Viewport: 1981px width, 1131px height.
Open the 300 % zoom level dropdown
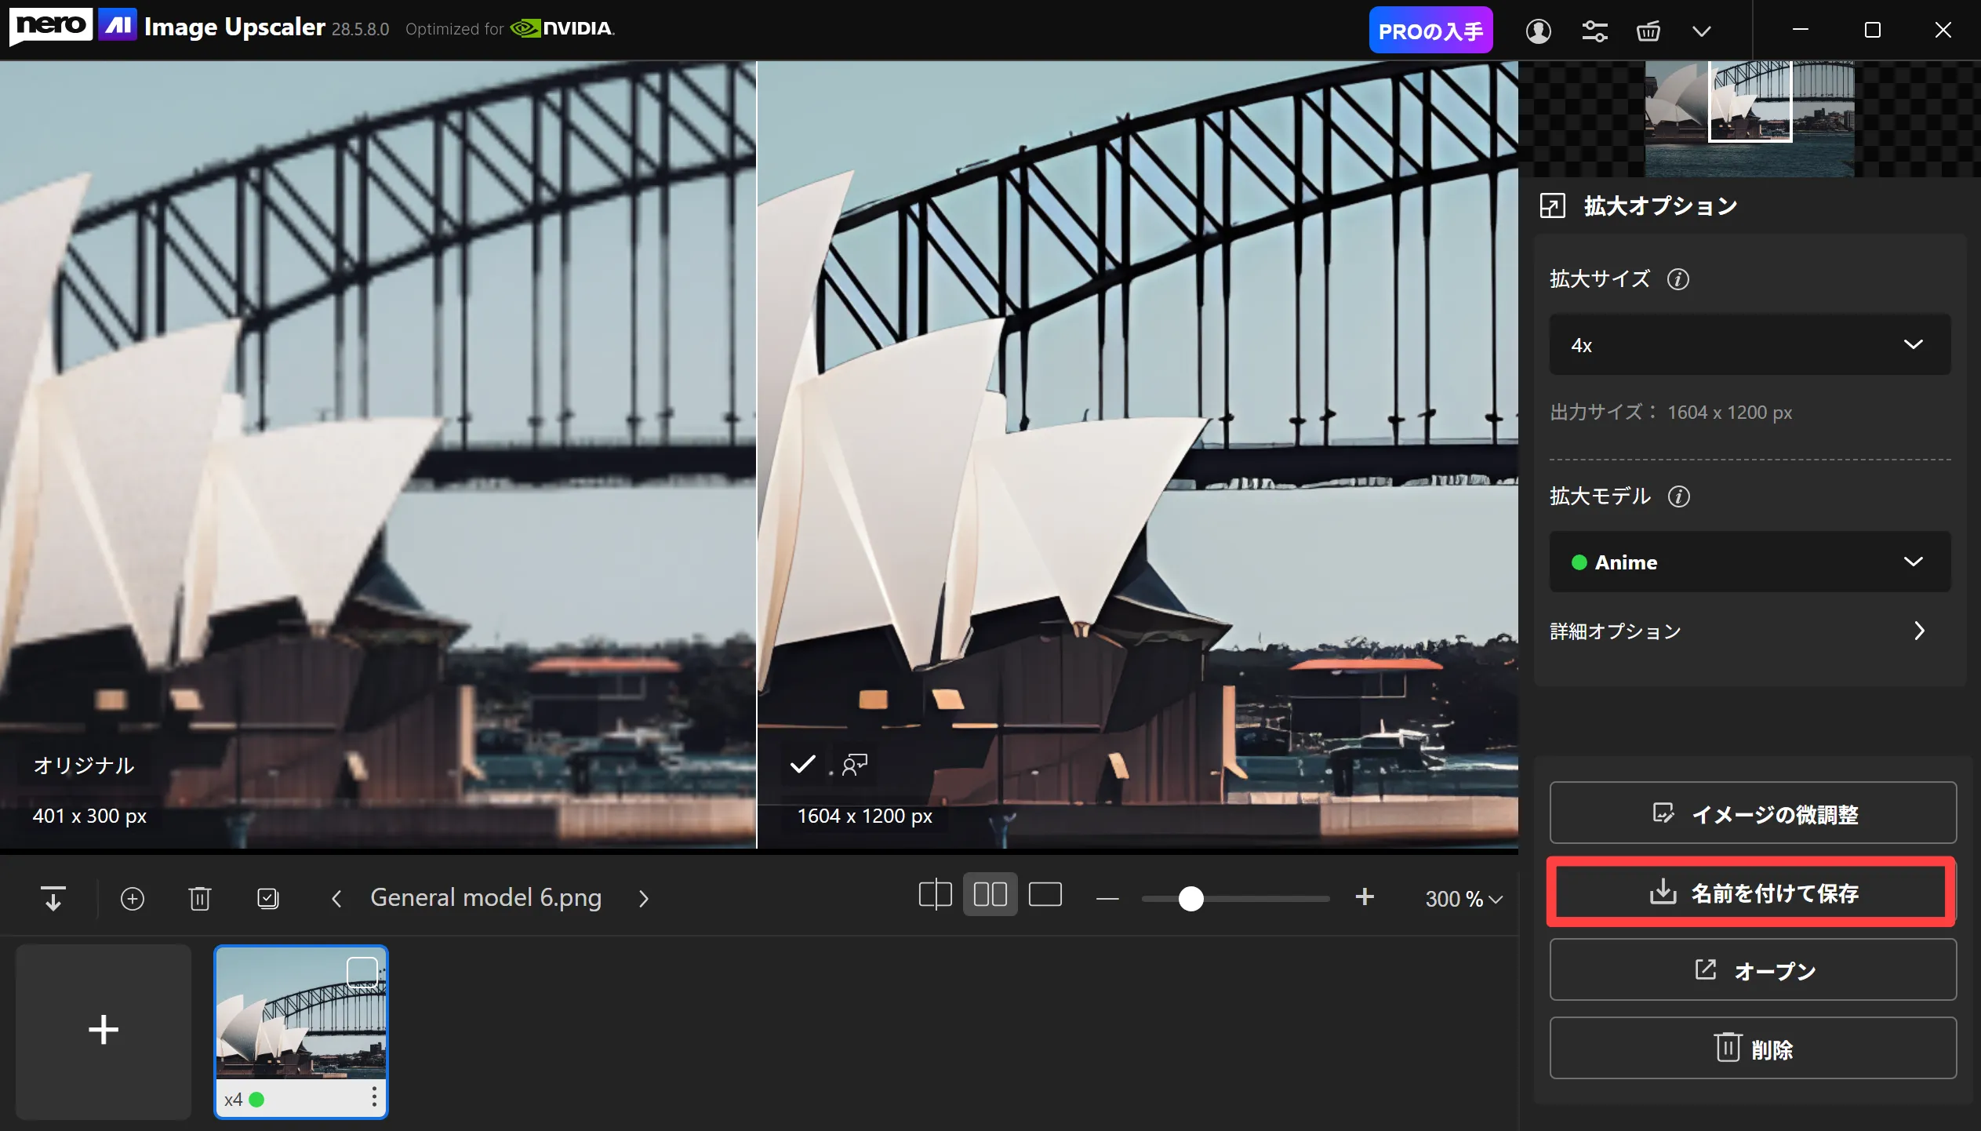point(1463,899)
